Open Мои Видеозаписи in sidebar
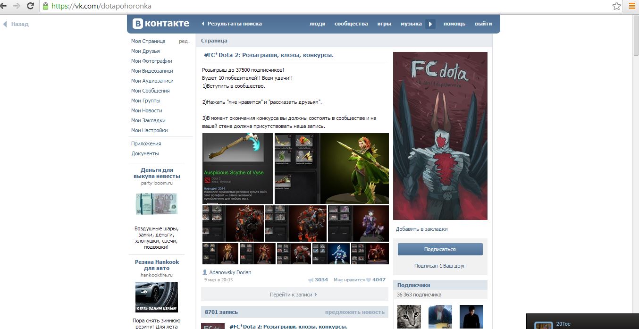Viewport: 639px width, 329px height. point(152,71)
